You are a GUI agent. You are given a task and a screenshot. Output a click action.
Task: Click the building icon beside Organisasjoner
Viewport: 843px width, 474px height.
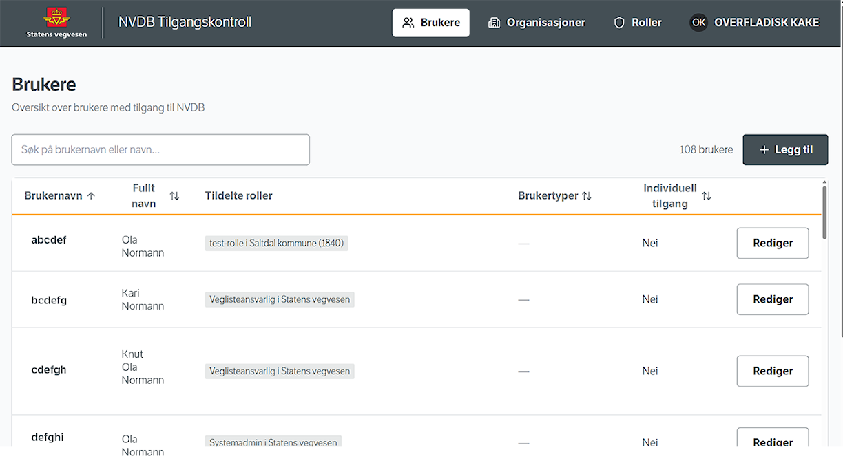click(494, 23)
